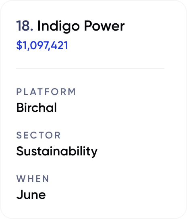Click the WHEN field label

(x=33, y=179)
